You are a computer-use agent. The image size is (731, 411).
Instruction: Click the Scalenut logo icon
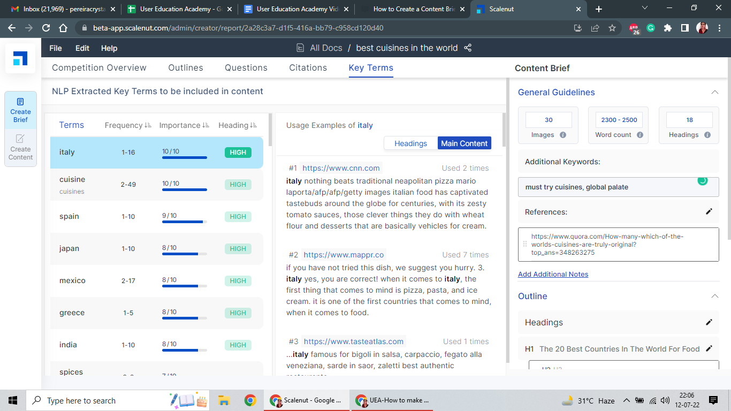pyautogui.click(x=20, y=58)
